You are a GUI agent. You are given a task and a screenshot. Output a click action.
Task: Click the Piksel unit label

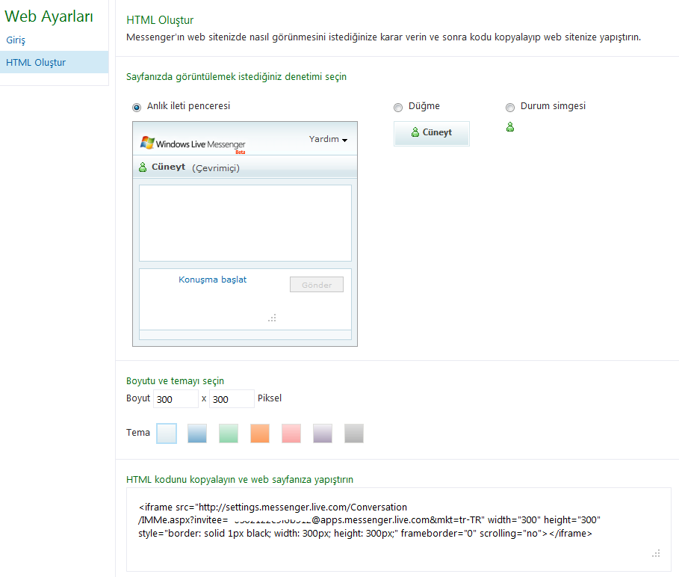click(x=270, y=398)
